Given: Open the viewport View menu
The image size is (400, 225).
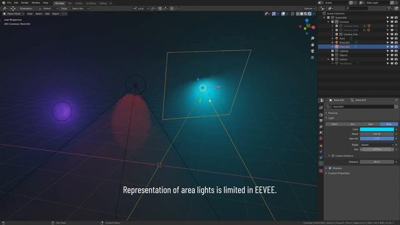Looking at the screenshot, I should point(30,14).
